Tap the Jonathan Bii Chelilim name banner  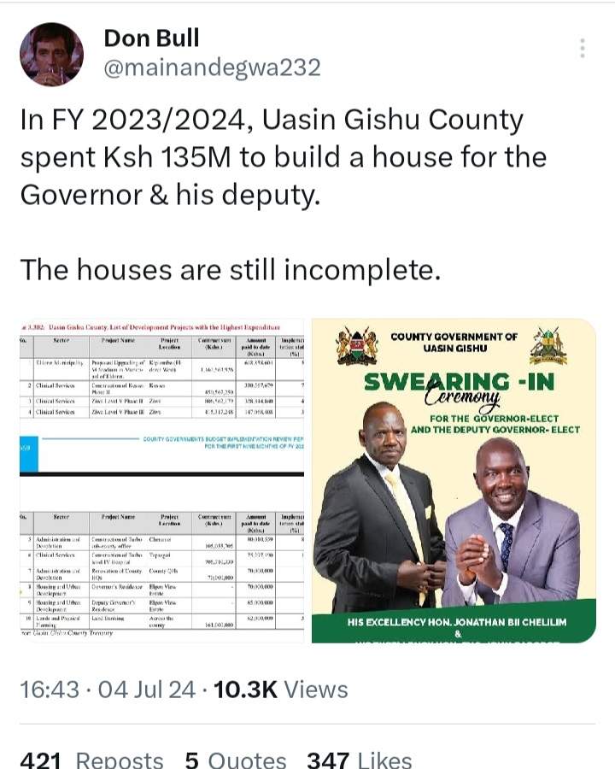coord(457,622)
